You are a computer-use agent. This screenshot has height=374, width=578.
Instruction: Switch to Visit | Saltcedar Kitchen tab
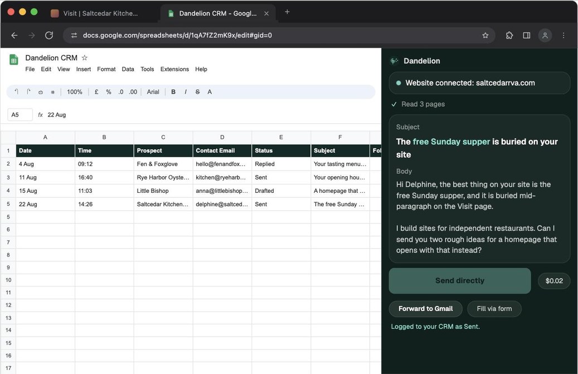(101, 13)
